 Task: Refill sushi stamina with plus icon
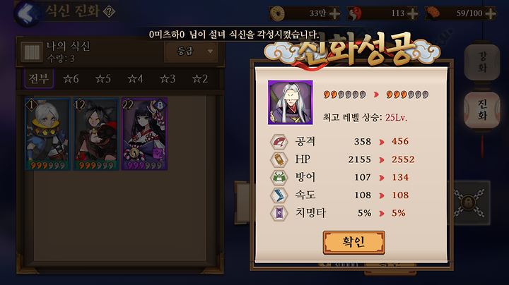[x=491, y=13]
